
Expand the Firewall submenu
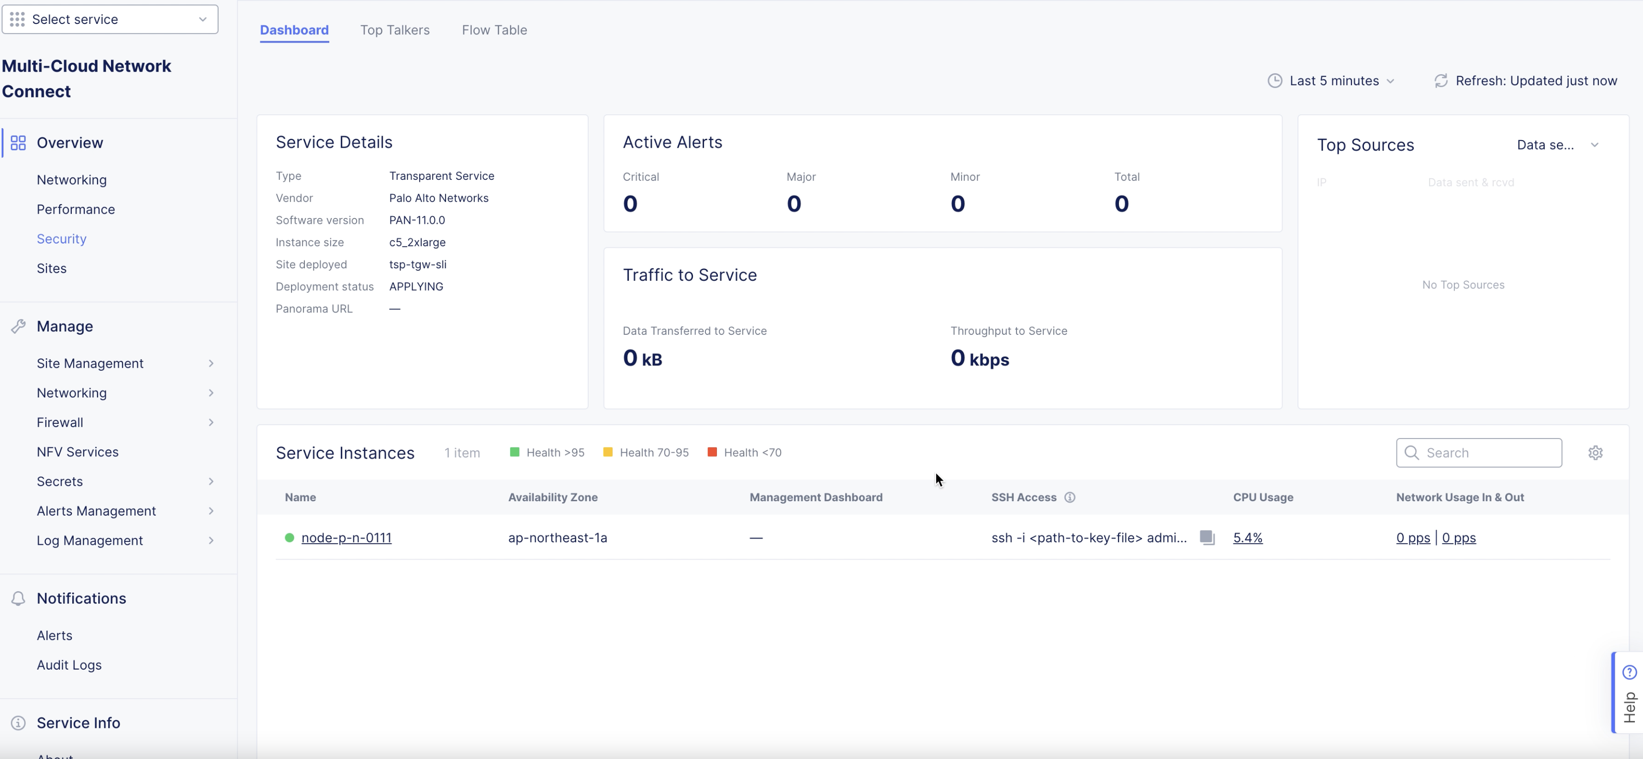tap(211, 422)
